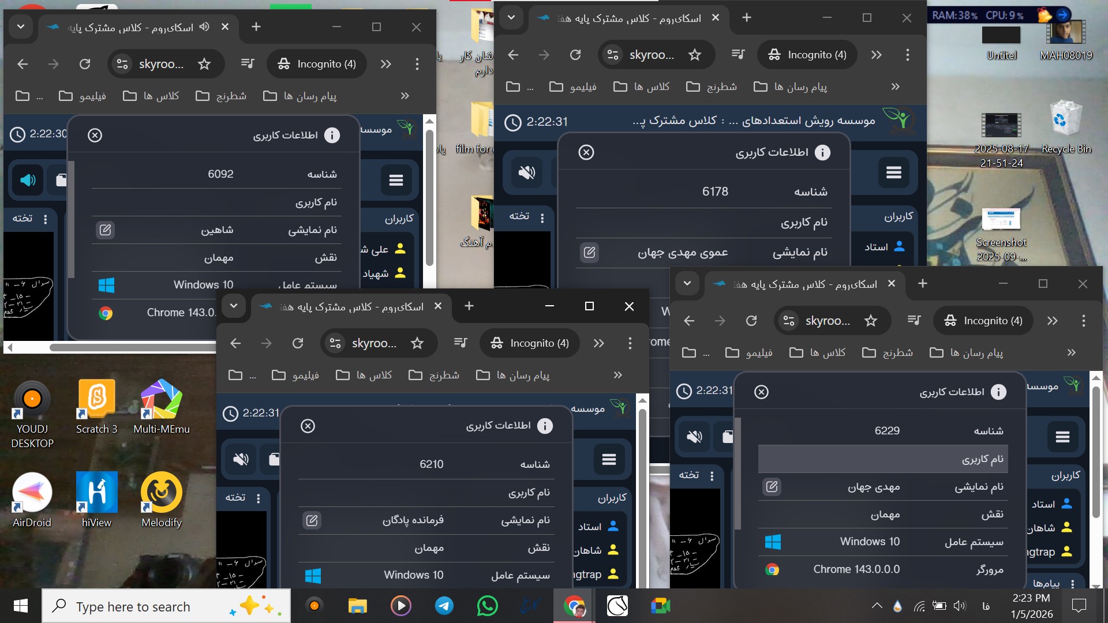Open WhatsApp from the taskbar

[487, 606]
